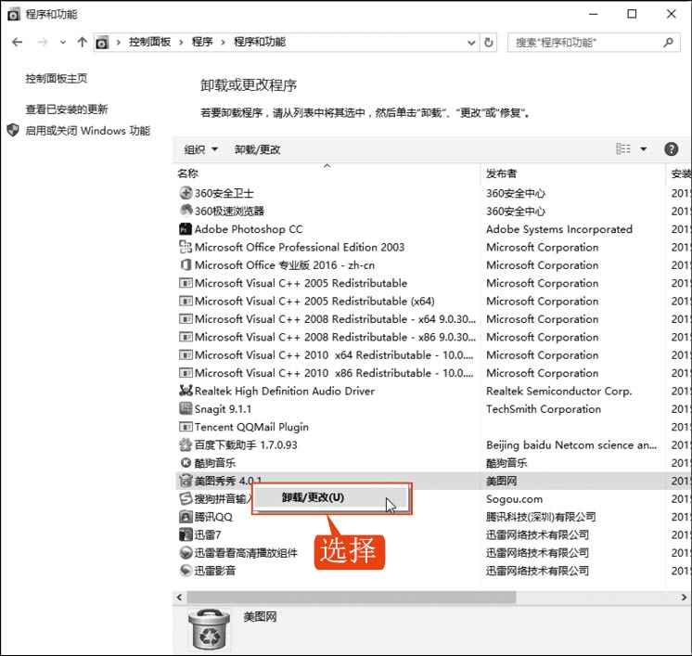Click the Realtek High Definition Audio Driver icon
The width and height of the screenshot is (692, 656).
[186, 391]
